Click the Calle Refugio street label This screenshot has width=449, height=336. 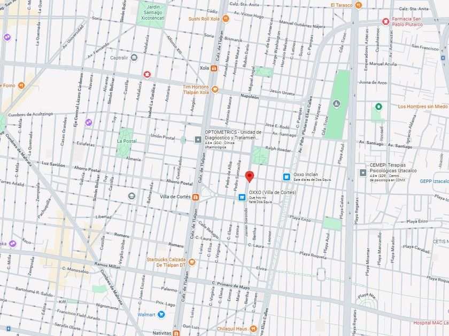[208, 230]
